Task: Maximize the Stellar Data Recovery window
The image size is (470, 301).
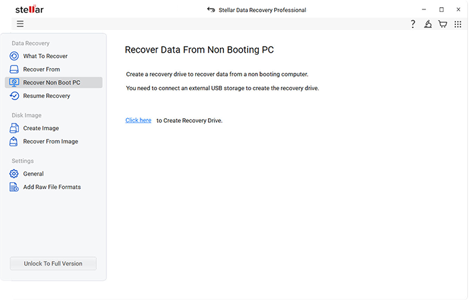Action: [x=441, y=10]
